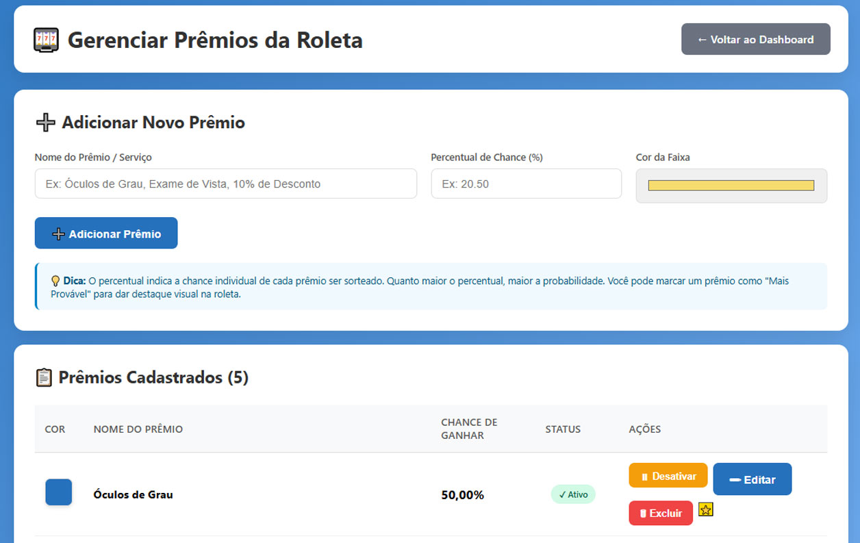This screenshot has width=860, height=543.
Task: Click the Percentual de Chance input field
Action: pyautogui.click(x=526, y=184)
